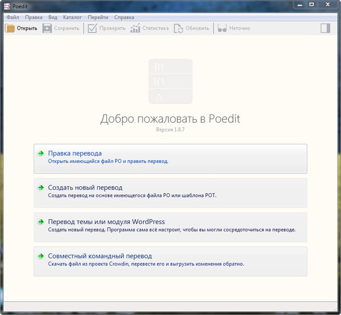Click the Обновить refresh document icon

tap(178, 28)
